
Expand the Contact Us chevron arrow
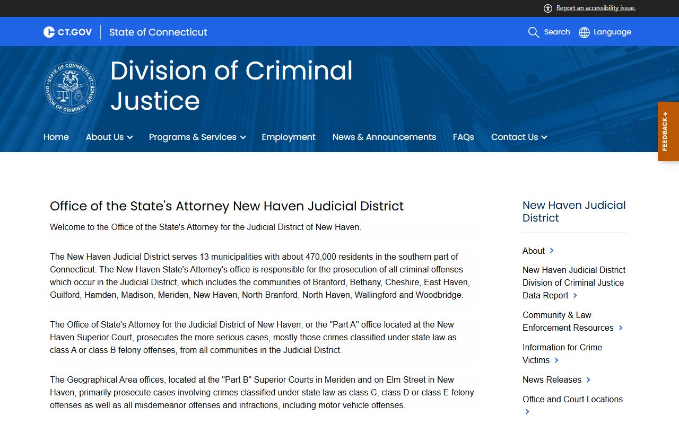[x=544, y=137]
